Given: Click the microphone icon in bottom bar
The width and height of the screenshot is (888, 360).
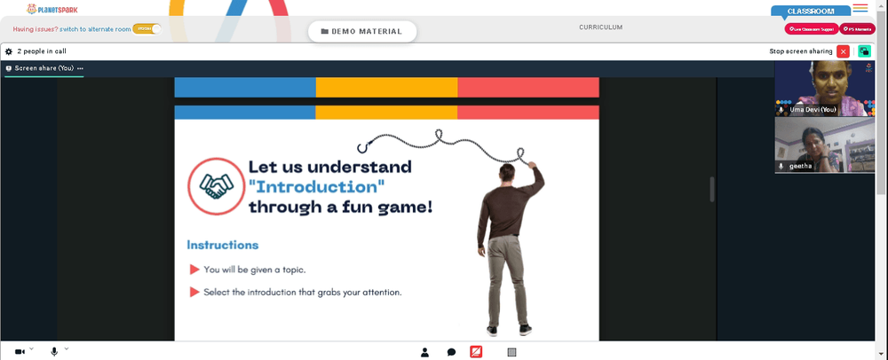Looking at the screenshot, I should point(54,351).
